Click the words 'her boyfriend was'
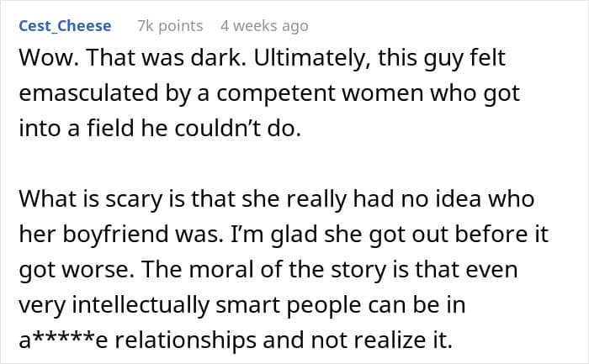The height and width of the screenshot is (364, 589). point(119,235)
